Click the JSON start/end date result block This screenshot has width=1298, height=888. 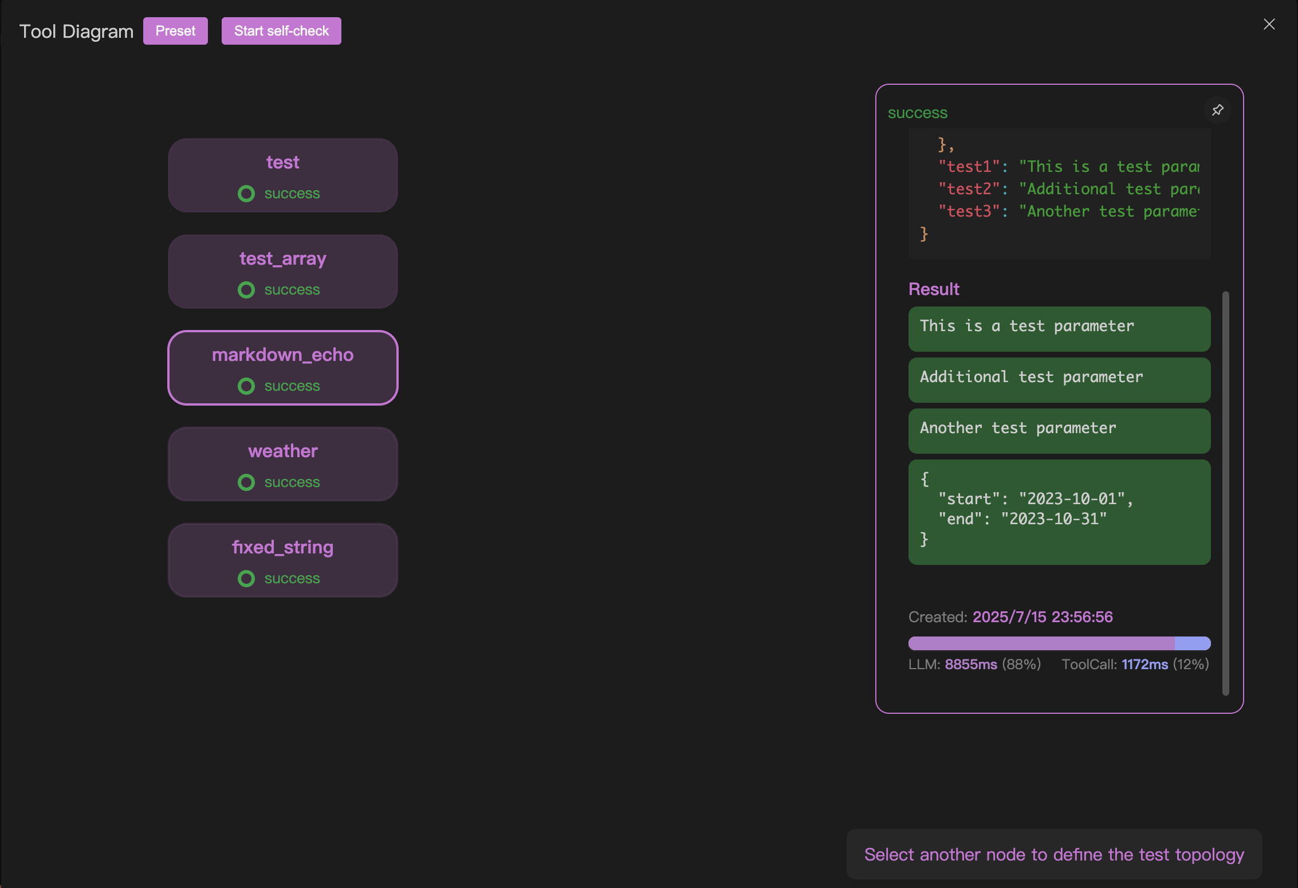pyautogui.click(x=1059, y=511)
